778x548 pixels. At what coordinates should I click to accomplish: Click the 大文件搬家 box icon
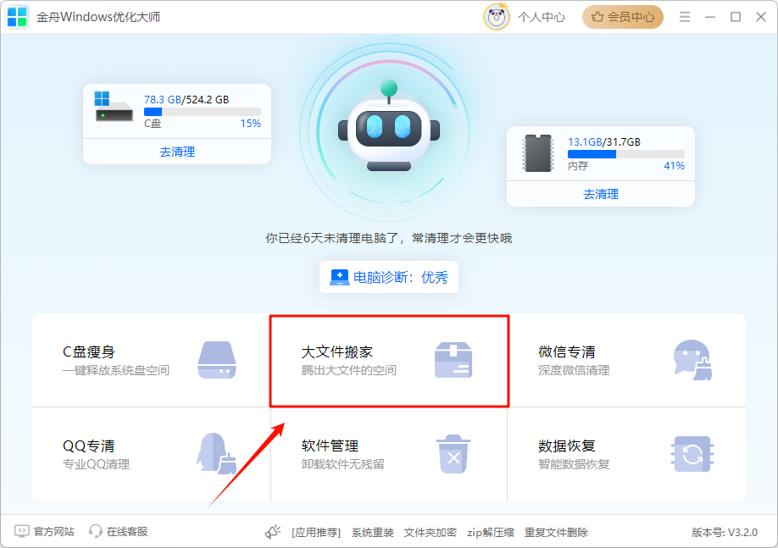453,360
